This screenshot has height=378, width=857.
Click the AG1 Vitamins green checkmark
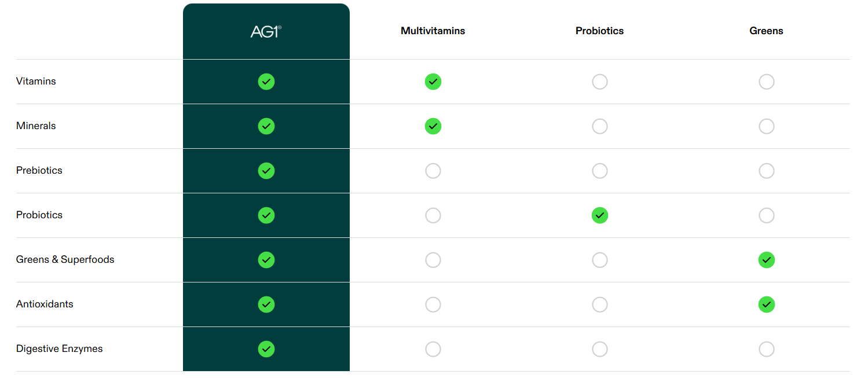(266, 82)
